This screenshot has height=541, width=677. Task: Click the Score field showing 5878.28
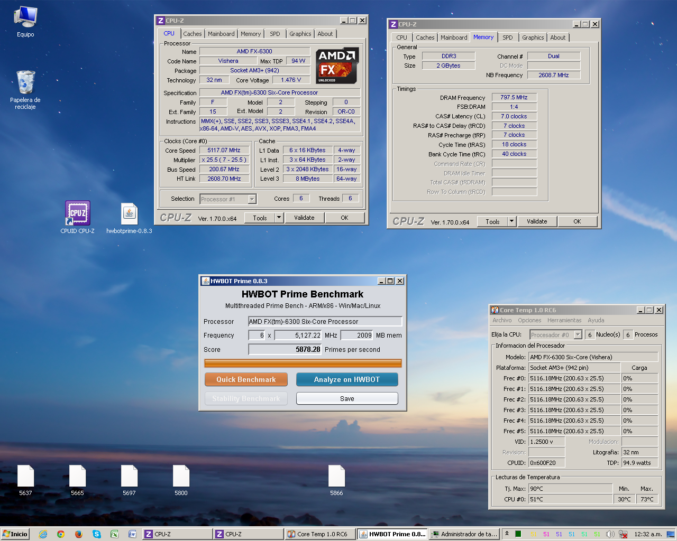point(285,349)
